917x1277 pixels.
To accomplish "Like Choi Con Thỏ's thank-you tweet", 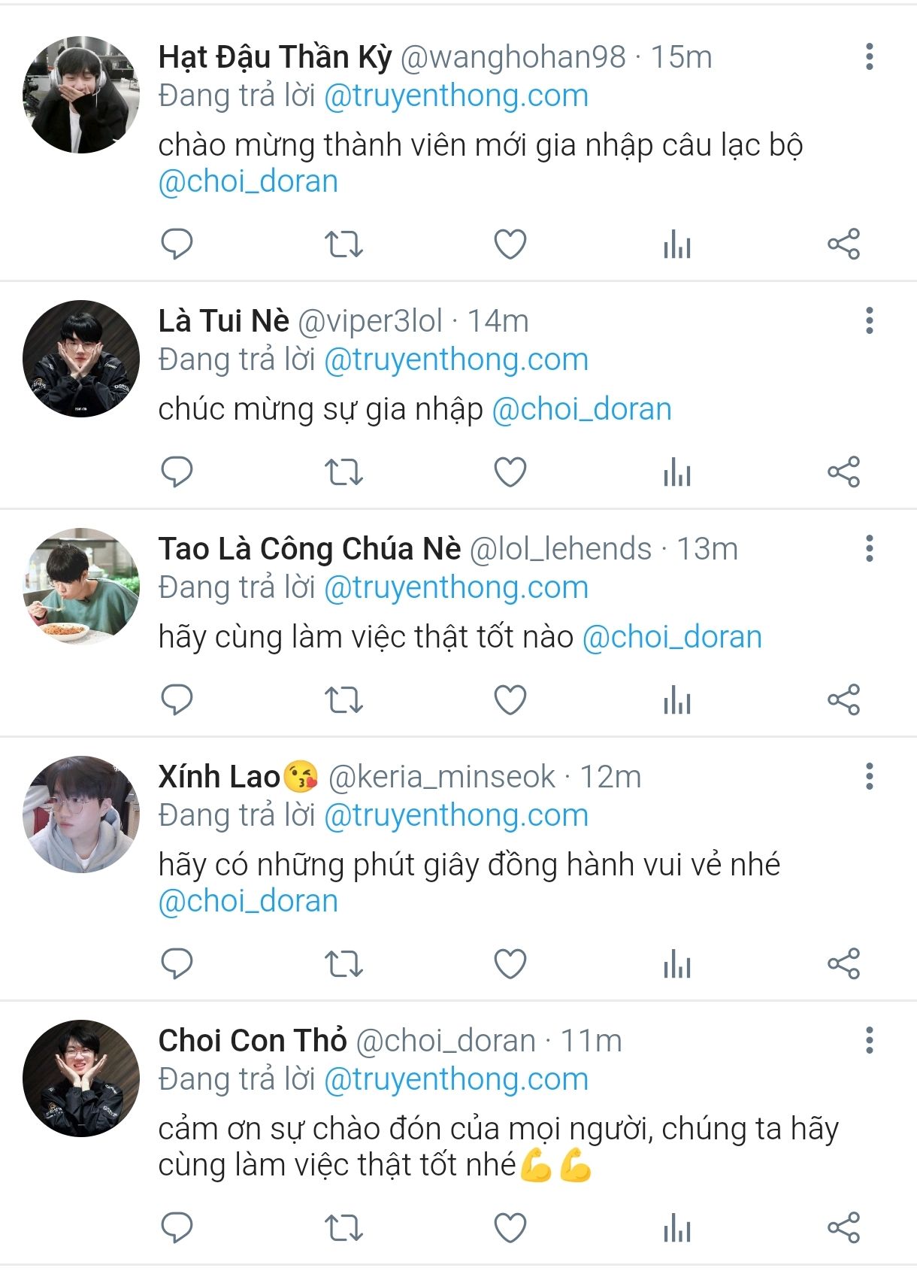I will coord(510,1228).
